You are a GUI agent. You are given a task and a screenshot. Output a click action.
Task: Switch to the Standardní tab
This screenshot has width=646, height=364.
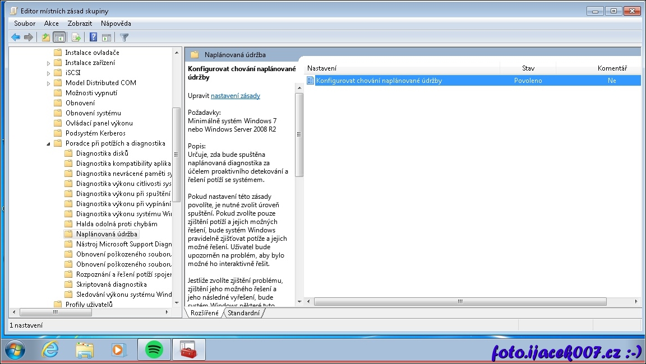click(x=244, y=313)
